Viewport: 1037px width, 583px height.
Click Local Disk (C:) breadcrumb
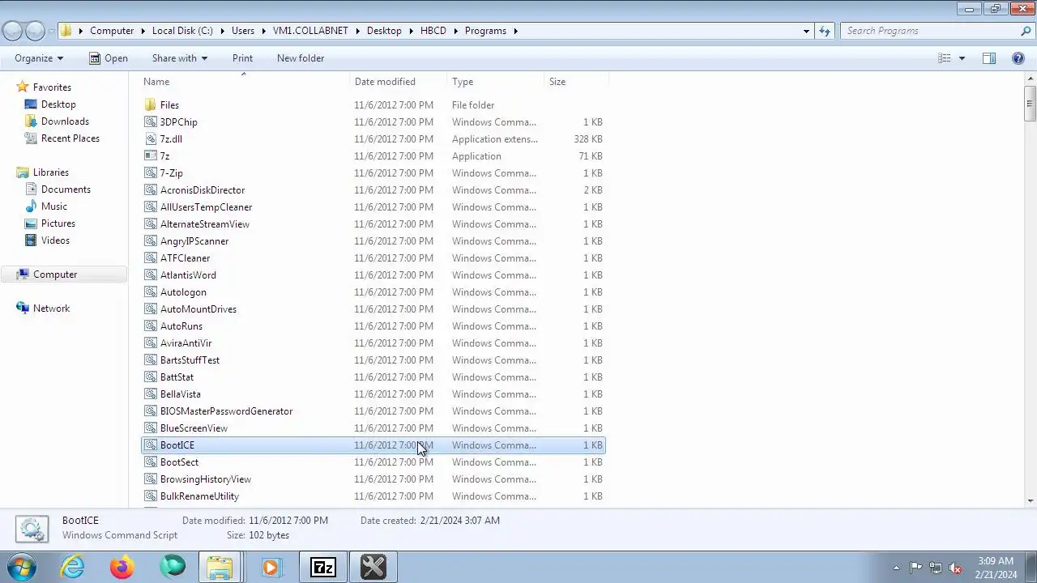pos(182,31)
